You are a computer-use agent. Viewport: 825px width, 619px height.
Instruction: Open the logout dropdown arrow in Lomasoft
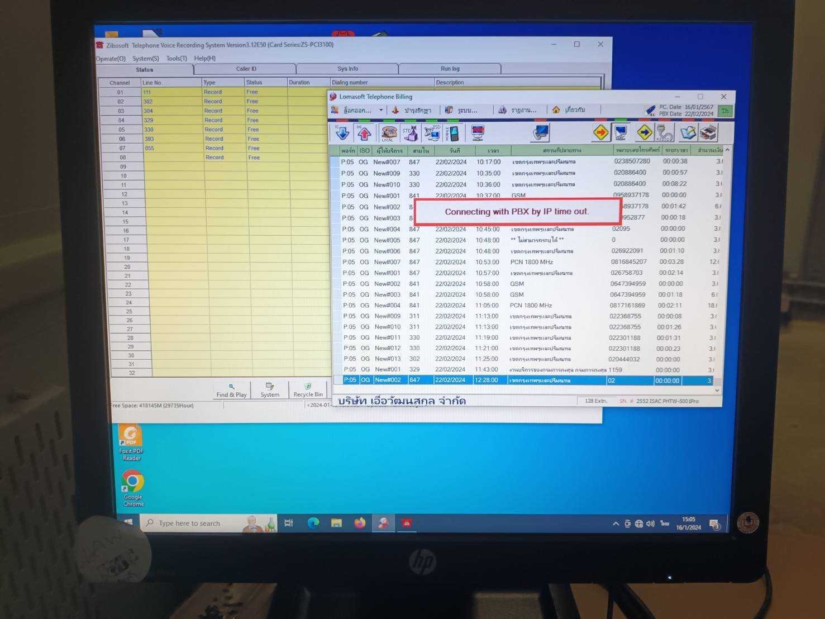pyautogui.click(x=381, y=110)
